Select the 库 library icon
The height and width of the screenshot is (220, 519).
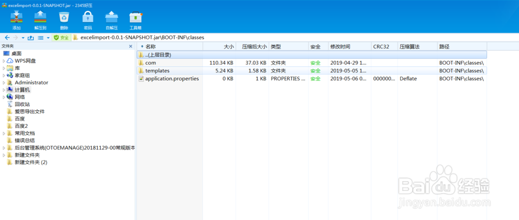click(10, 68)
